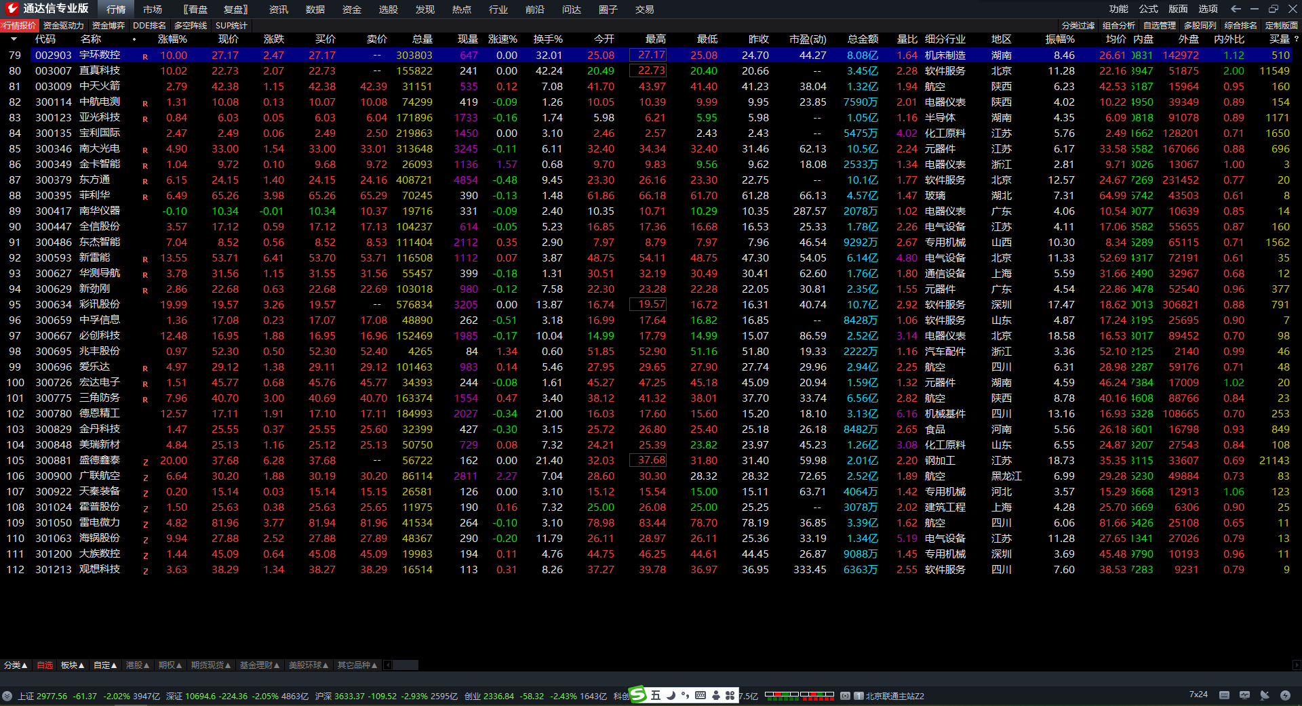Click the monitor icon in status bar
The image size is (1302, 706).
click(x=1244, y=695)
